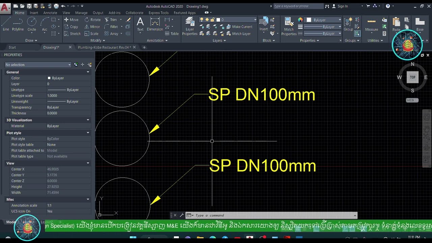Viewport: 432px width, 243px height.
Task: Open Layer Properties manager
Action: [190, 26]
